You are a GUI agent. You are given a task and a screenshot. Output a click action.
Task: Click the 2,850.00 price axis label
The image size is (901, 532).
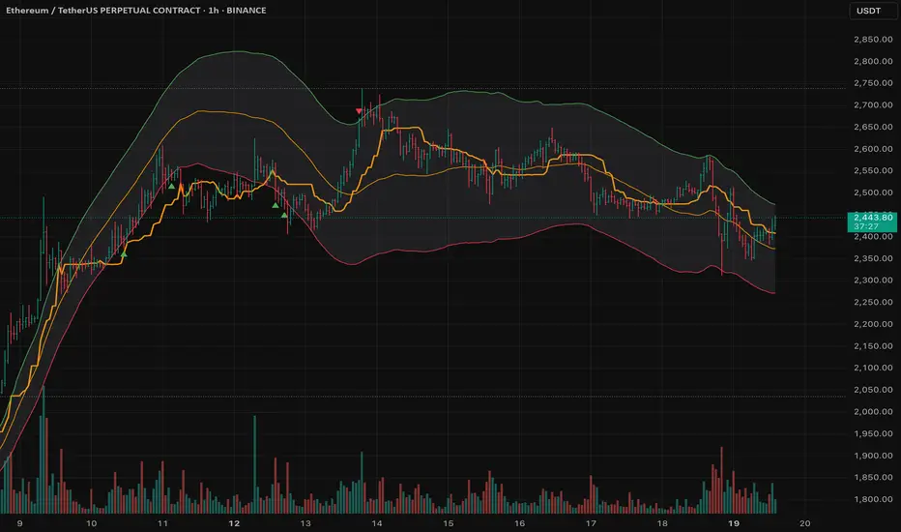click(873, 39)
